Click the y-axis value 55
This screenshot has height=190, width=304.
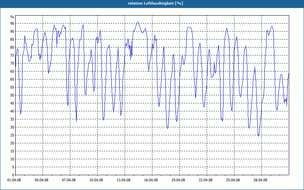[x=12, y=87]
